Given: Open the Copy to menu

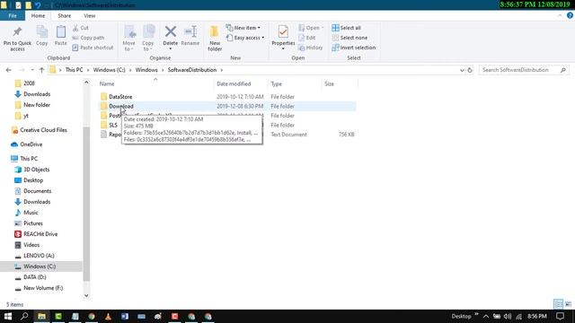Looking at the screenshot, I should [x=148, y=39].
